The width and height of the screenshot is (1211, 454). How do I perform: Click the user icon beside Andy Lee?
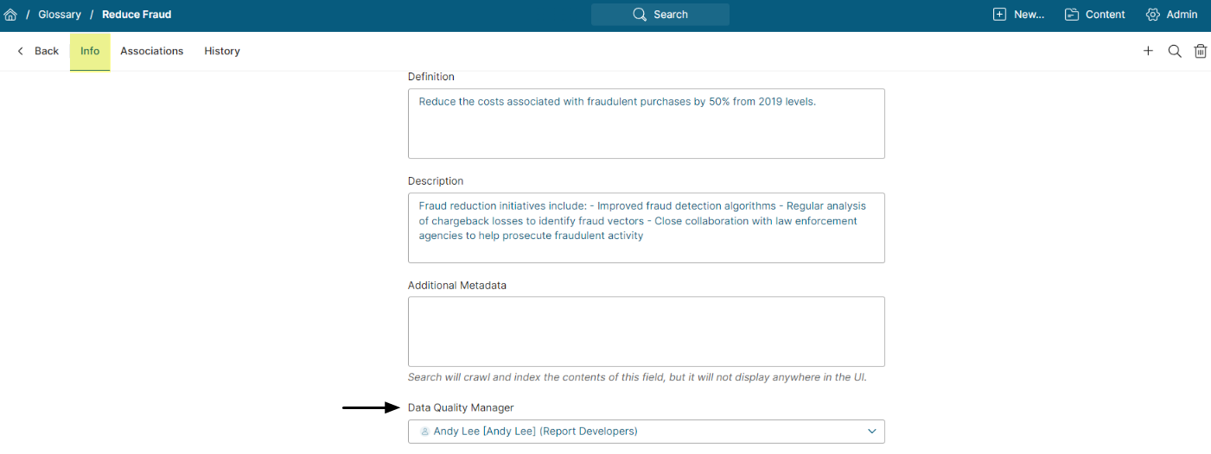pos(424,432)
